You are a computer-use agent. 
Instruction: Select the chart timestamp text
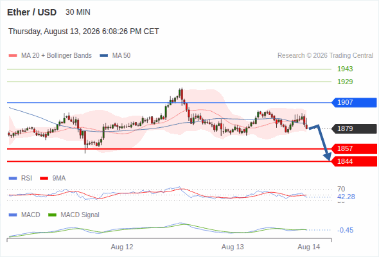[x=84, y=31]
